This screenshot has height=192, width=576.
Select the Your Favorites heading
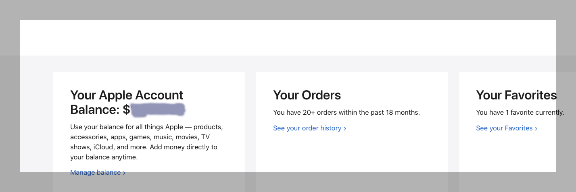tap(516, 95)
